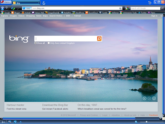Image resolution: width=165 pixels, height=124 pixels.
Task: Open Harbour master hotspot link
Action: (15, 105)
